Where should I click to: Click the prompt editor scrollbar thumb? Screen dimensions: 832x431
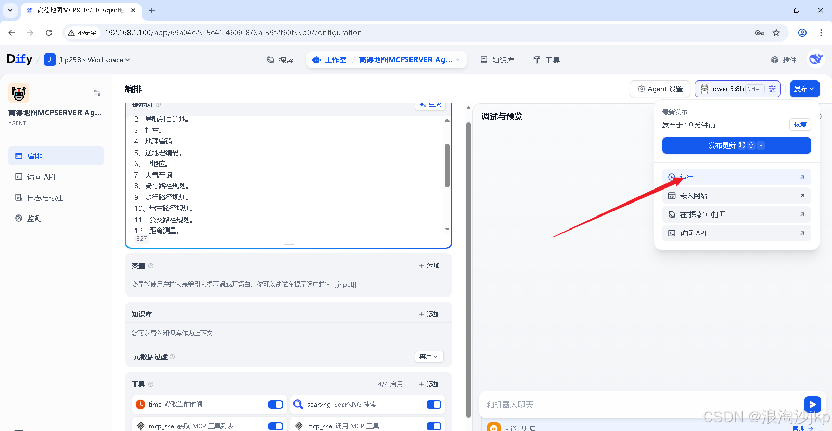(x=447, y=166)
